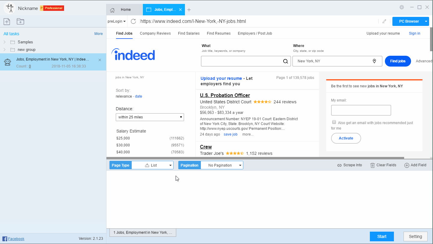Screen dimensions: 433x244
Task: Expand the PC Browser dropdown arrow
Action: (426, 21)
